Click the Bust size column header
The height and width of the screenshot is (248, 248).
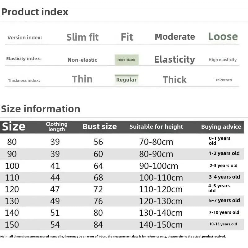(100, 126)
